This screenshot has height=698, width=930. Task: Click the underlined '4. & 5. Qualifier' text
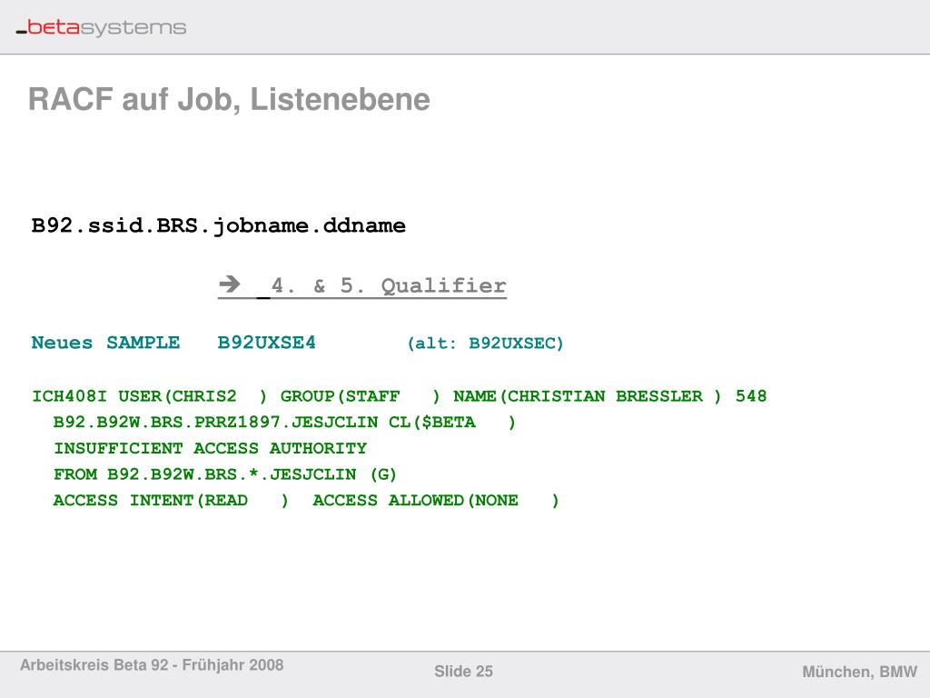point(389,286)
